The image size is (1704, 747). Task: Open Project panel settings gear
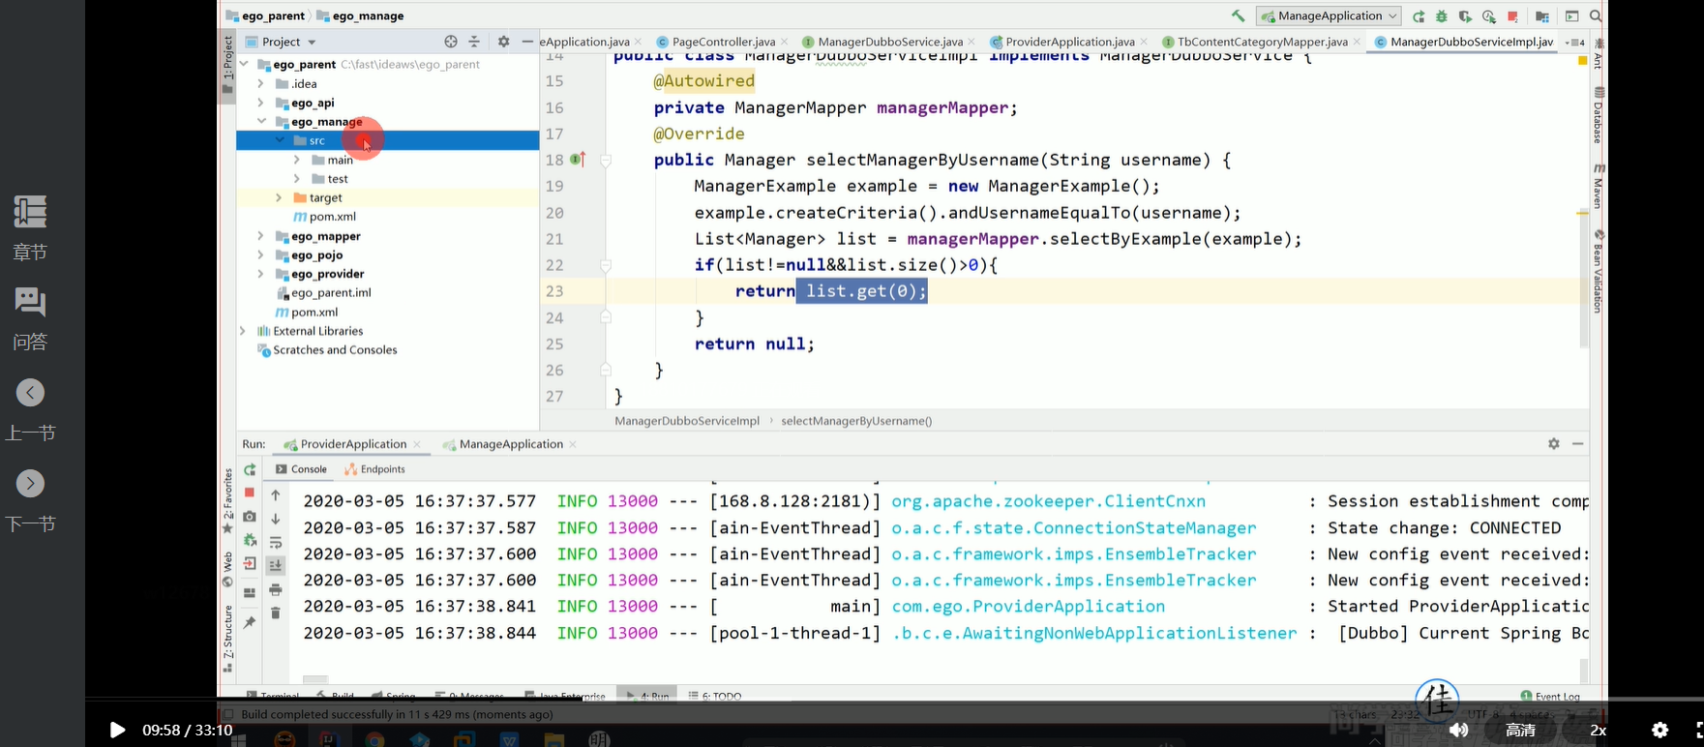[x=503, y=42]
